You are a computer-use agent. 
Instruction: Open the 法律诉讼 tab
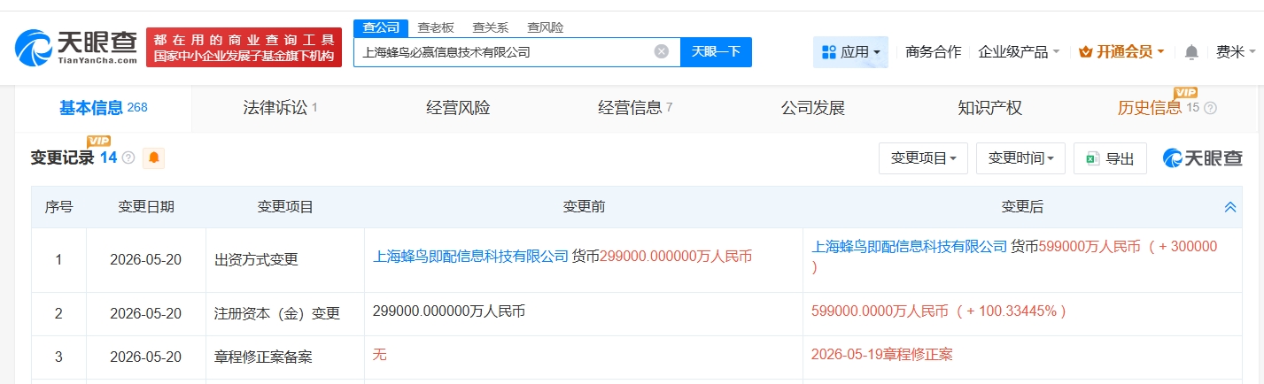280,108
